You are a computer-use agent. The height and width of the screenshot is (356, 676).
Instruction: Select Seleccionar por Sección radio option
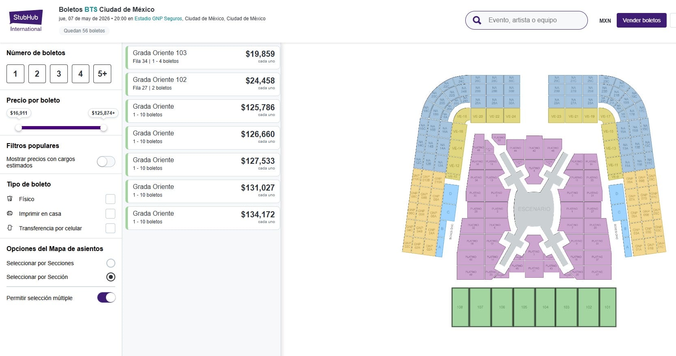(110, 277)
